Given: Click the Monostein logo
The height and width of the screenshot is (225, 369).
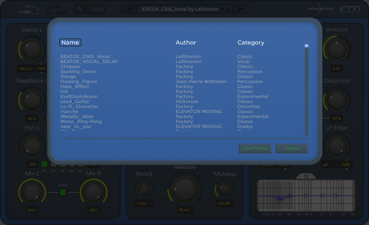Looking at the screenshot, I should [320, 10].
